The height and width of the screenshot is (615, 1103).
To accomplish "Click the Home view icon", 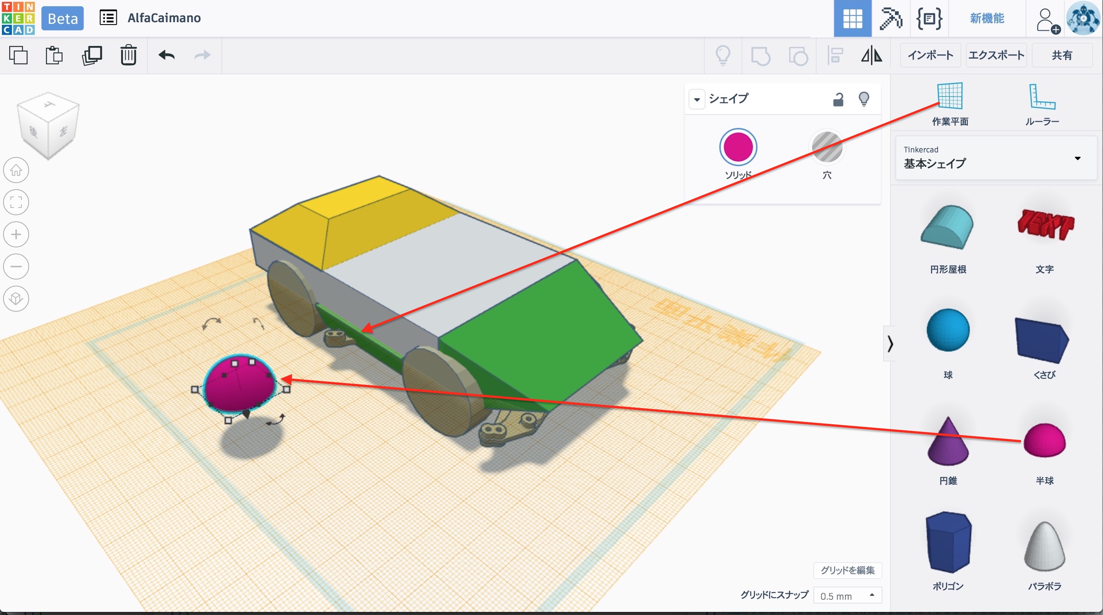I will tap(16, 170).
